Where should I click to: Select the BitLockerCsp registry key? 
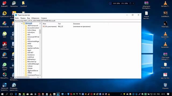click(x=32, y=62)
